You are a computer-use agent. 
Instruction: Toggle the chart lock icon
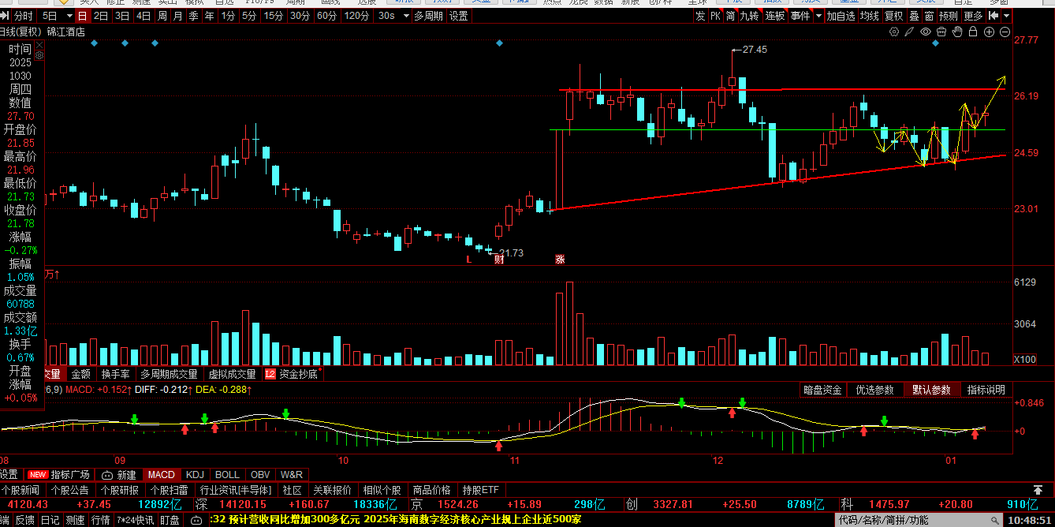(x=973, y=32)
